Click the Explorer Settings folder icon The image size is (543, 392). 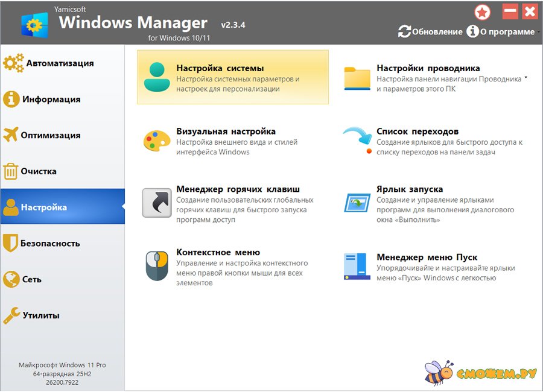pos(357,78)
